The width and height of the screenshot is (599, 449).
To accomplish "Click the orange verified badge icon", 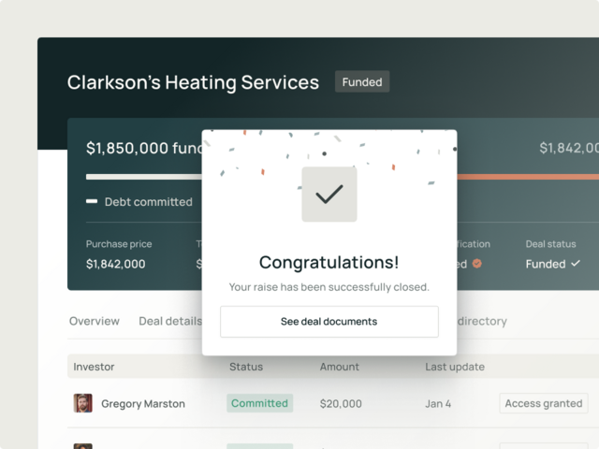I will click(476, 264).
